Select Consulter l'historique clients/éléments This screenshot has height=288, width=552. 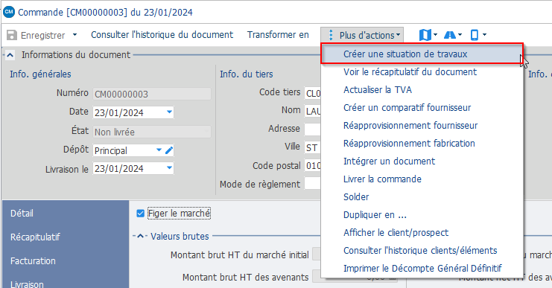[422, 251]
